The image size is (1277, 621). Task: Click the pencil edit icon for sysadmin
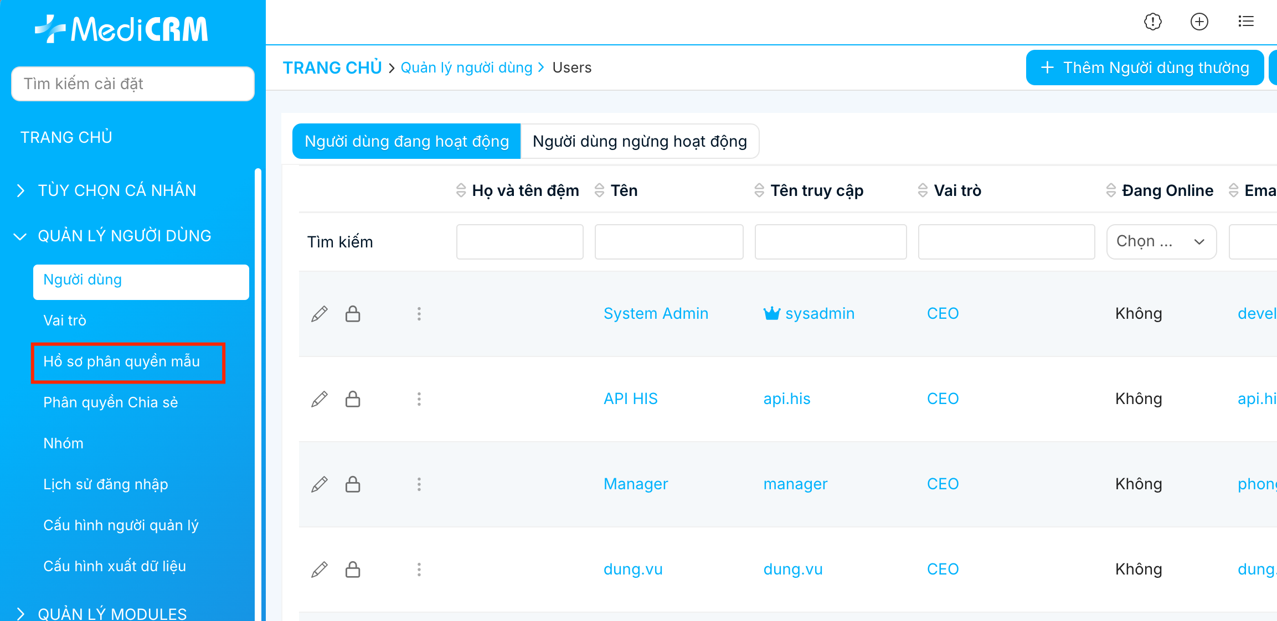click(320, 314)
